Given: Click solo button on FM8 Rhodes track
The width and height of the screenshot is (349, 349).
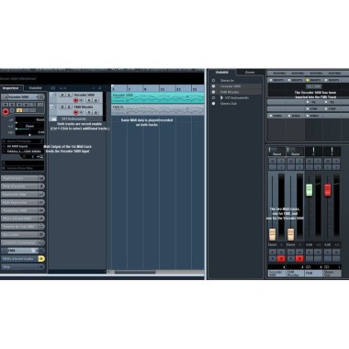Looking at the screenshot, I should coord(69,107).
